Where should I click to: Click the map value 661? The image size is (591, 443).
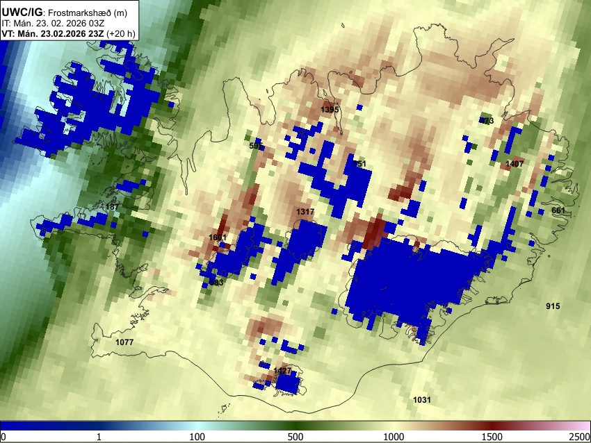point(558,210)
